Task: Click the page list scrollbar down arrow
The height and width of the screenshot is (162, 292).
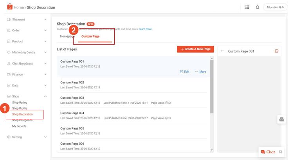Action: 212,150
